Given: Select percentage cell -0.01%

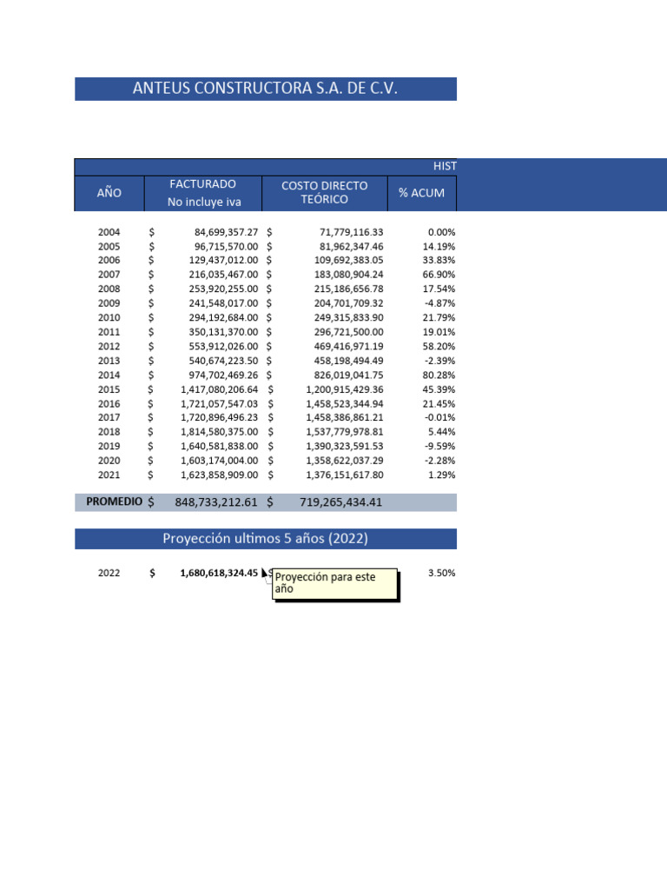Looking at the screenshot, I should click(439, 417).
